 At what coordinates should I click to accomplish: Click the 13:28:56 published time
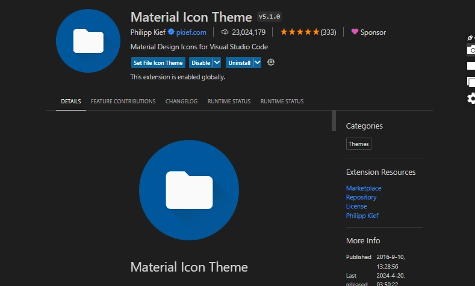387,267
